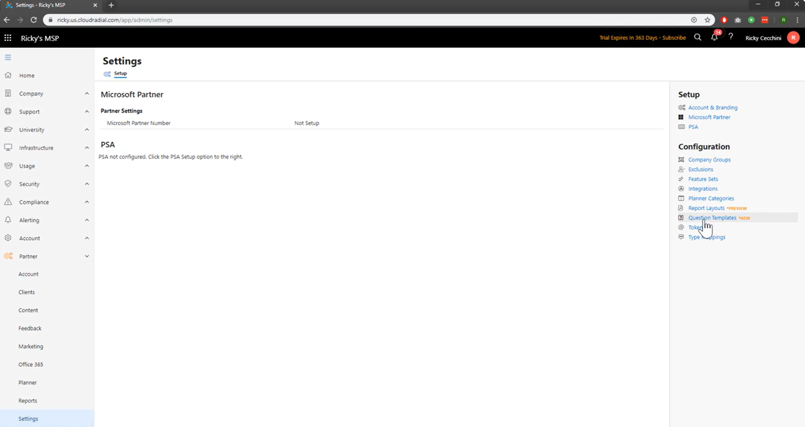805x427 pixels.
Task: Click the Compliance warning triangle icon
Action: click(x=8, y=202)
